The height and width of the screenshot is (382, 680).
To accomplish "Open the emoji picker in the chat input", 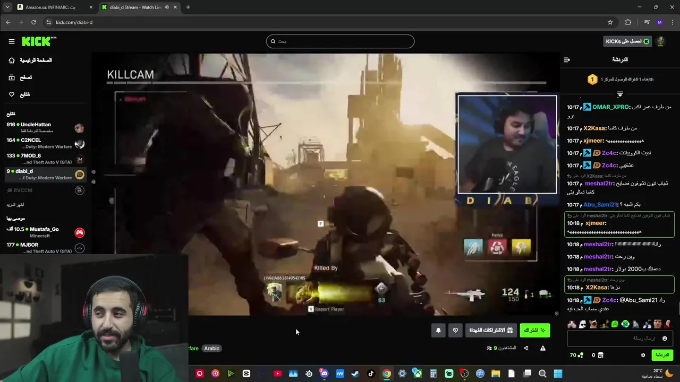I will click(x=665, y=338).
